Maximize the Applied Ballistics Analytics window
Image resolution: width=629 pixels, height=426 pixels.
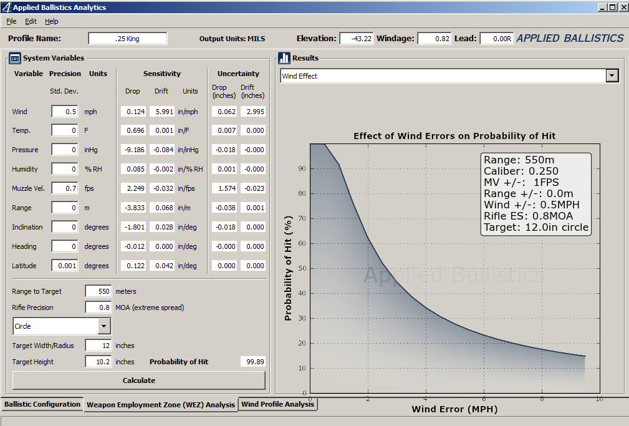[612, 7]
